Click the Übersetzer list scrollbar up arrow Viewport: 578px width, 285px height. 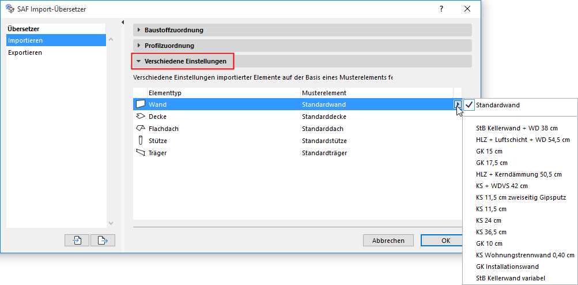(x=111, y=39)
